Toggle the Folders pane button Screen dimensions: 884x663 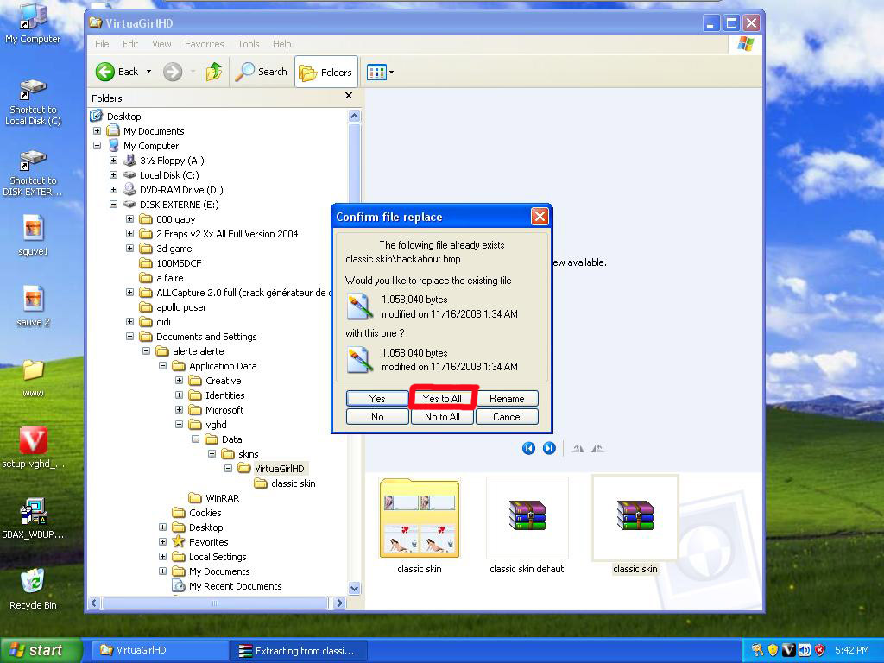pos(325,72)
